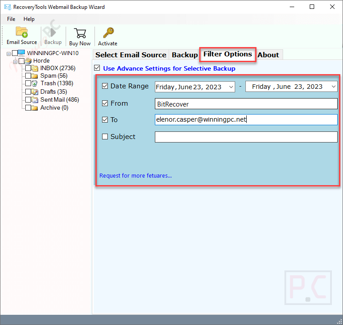Click the Drafts pencil folder icon
The image size is (343, 325).
pyautogui.click(x=35, y=91)
